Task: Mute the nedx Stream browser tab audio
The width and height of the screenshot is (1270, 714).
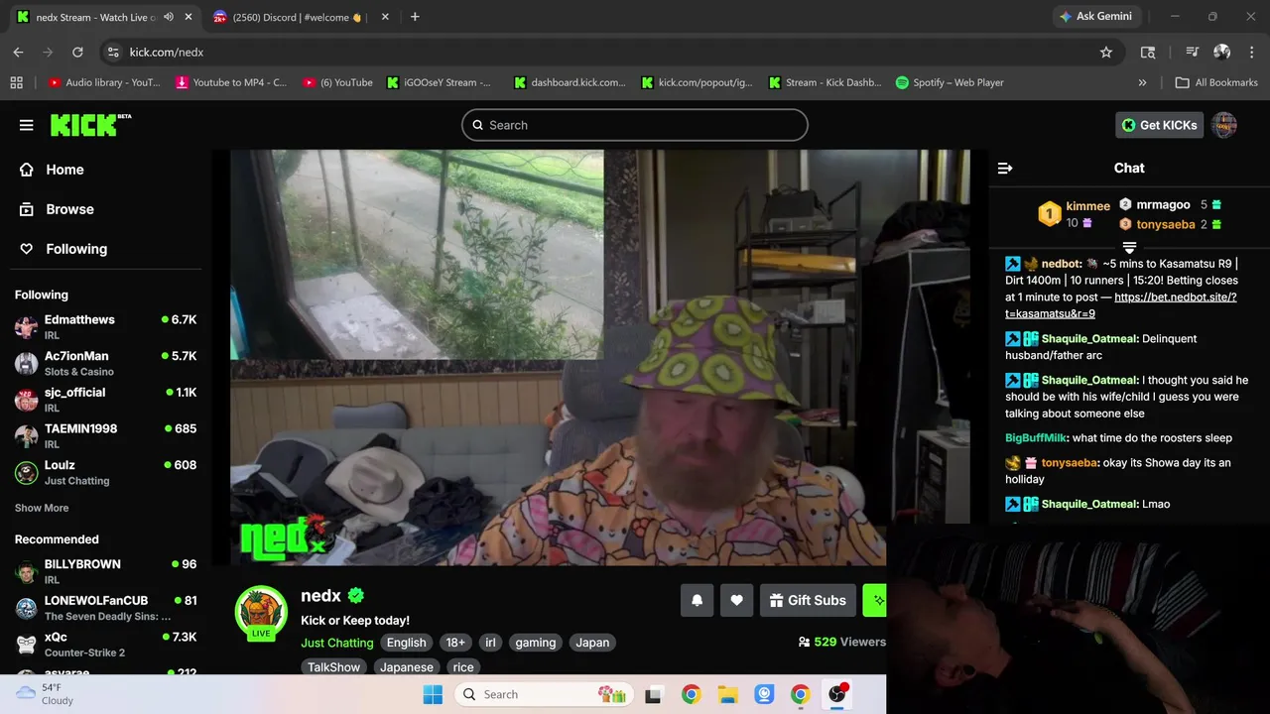Action: [x=169, y=17]
